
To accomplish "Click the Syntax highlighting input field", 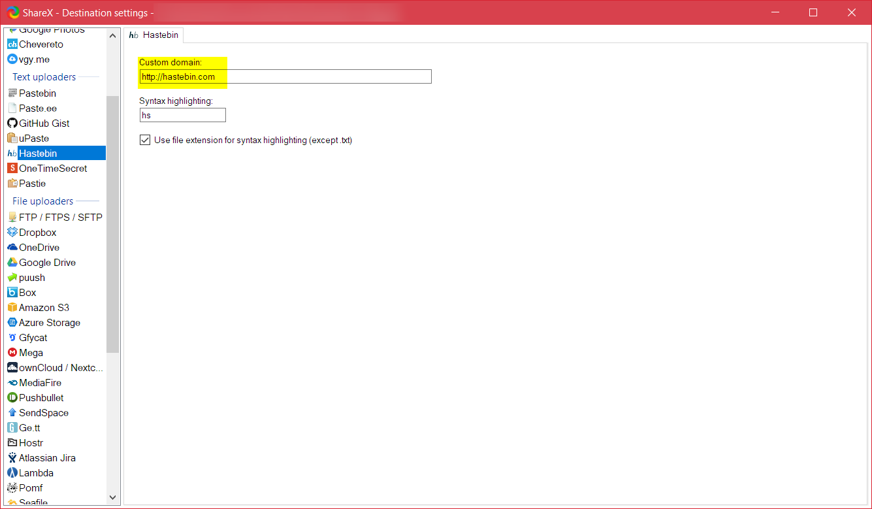I will pyautogui.click(x=182, y=115).
